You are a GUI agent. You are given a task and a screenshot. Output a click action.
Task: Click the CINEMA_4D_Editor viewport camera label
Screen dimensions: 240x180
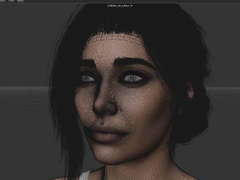[x=120, y=5]
